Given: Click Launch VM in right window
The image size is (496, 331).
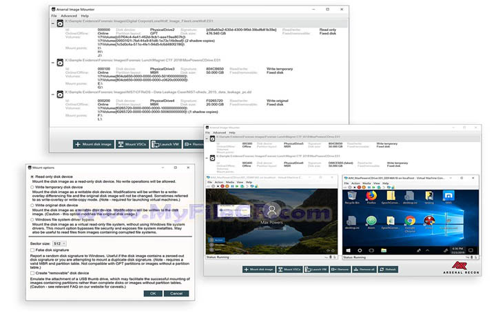Looking at the screenshot, I should pyautogui.click(x=316, y=269).
